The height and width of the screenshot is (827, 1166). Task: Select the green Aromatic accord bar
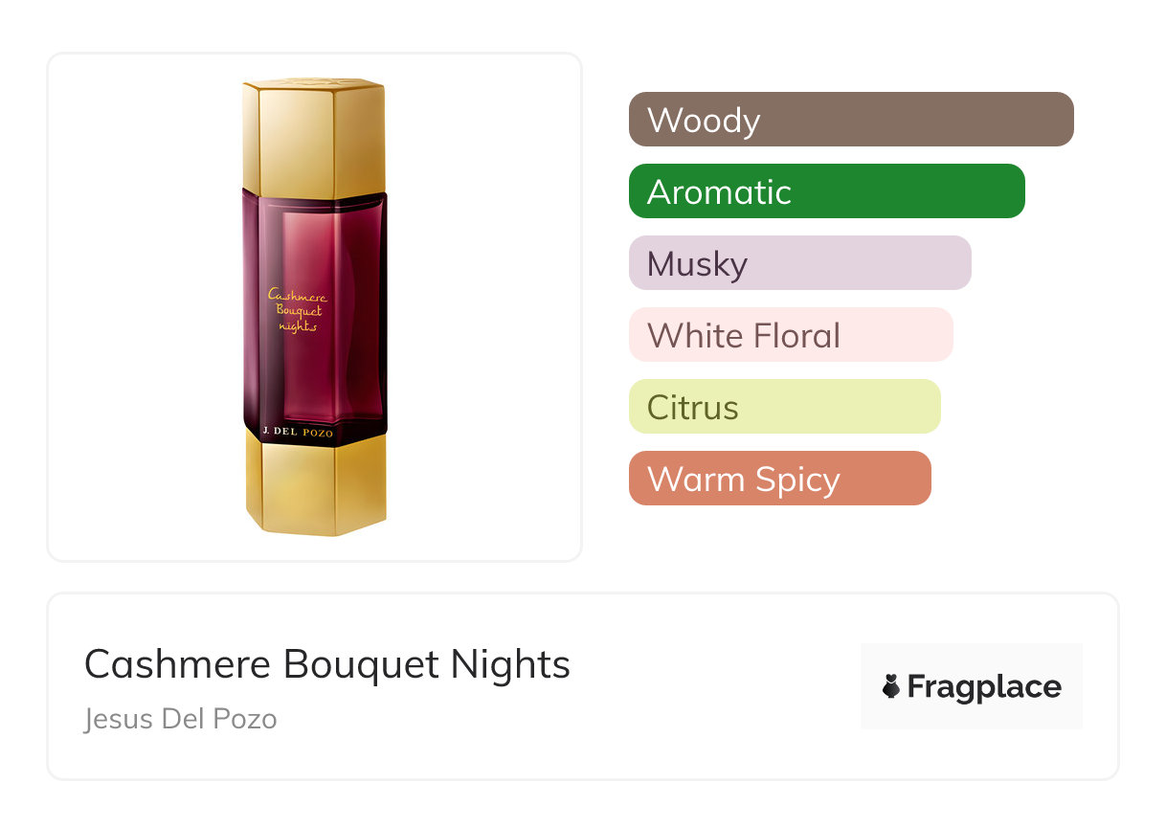[826, 191]
